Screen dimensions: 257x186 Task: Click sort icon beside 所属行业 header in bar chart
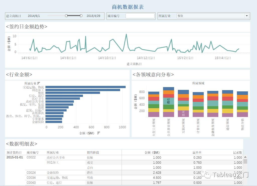(39, 83)
